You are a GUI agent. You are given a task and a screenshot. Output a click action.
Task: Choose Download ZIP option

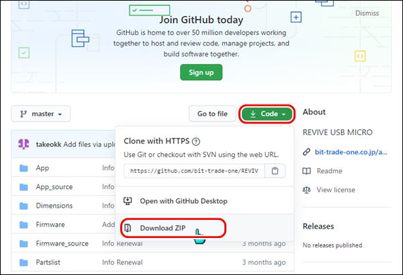[x=205, y=228]
